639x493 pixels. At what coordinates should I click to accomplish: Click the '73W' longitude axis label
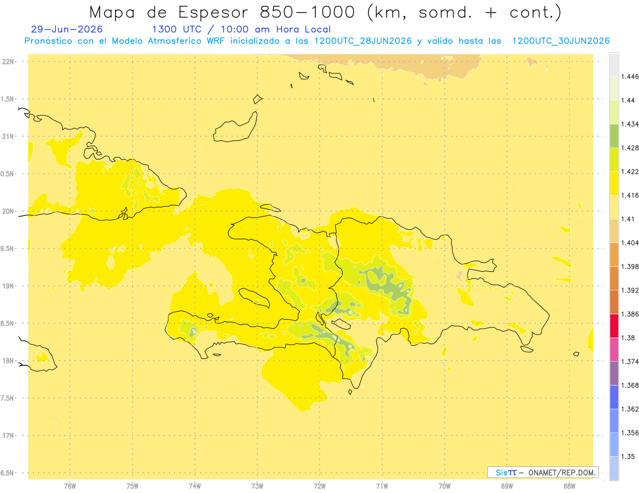[x=257, y=486]
